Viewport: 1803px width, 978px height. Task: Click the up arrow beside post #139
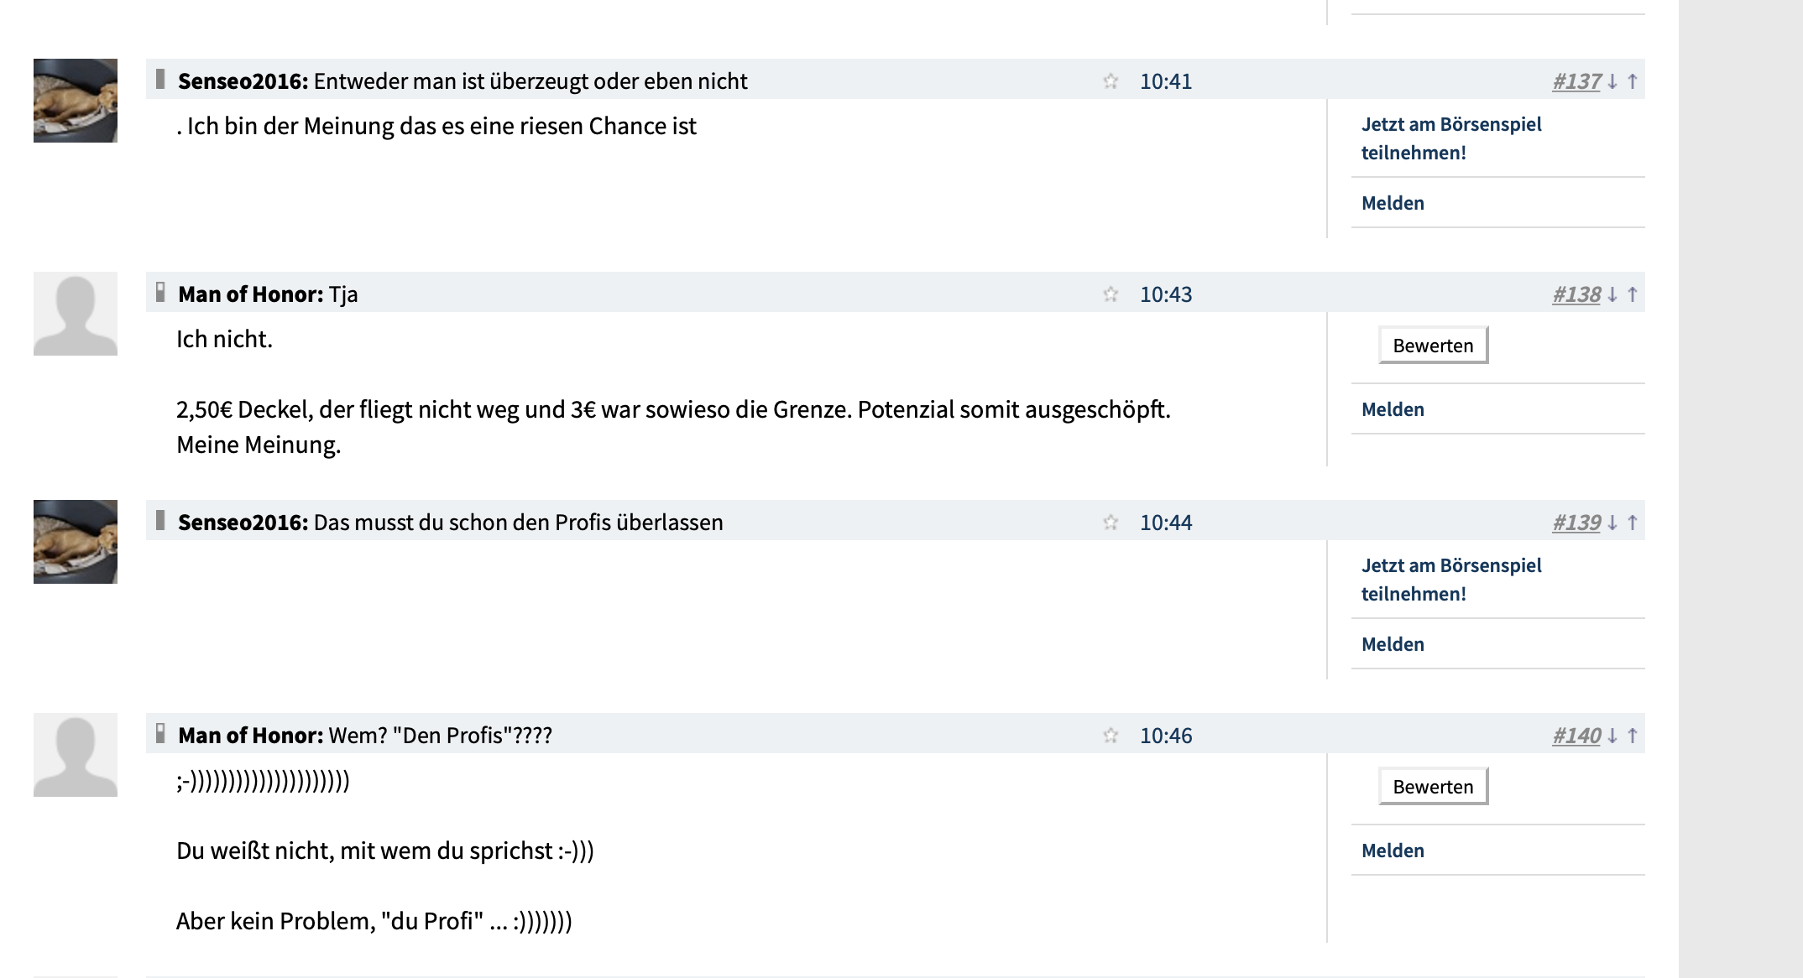coord(1633,523)
